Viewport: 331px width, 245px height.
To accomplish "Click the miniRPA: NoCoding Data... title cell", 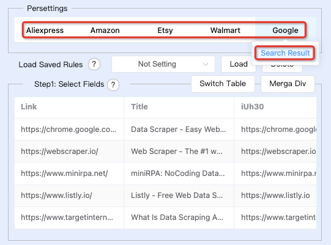I will tap(179, 174).
